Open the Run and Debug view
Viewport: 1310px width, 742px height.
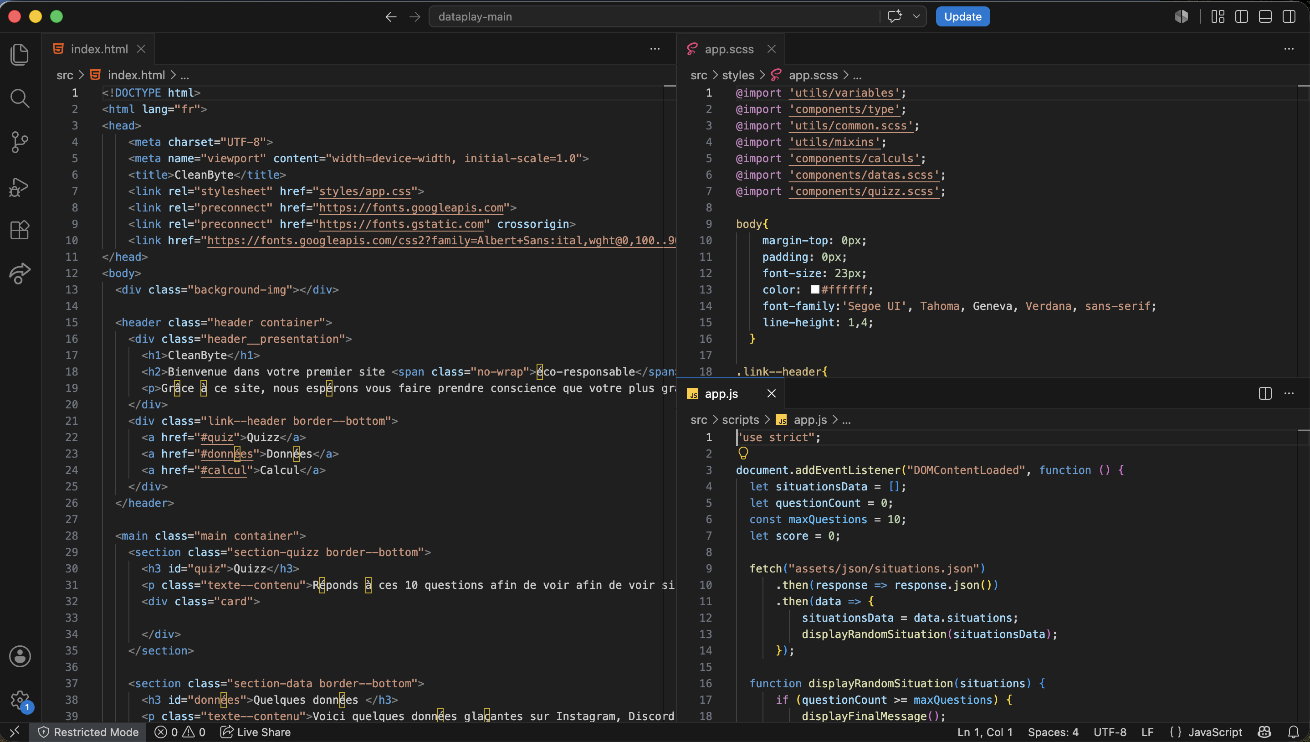pos(19,186)
